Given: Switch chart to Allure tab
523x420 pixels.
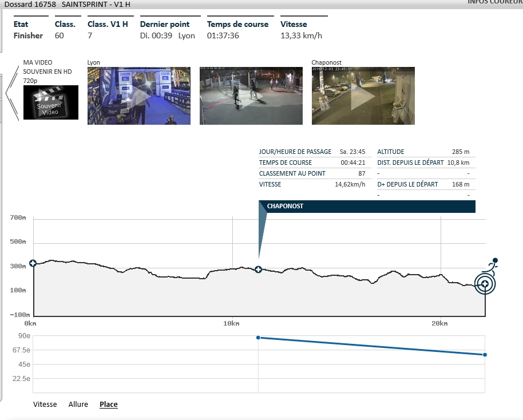Looking at the screenshot, I should [78, 405].
